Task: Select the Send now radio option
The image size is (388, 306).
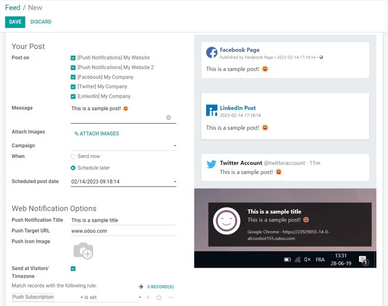Action: pos(73,157)
